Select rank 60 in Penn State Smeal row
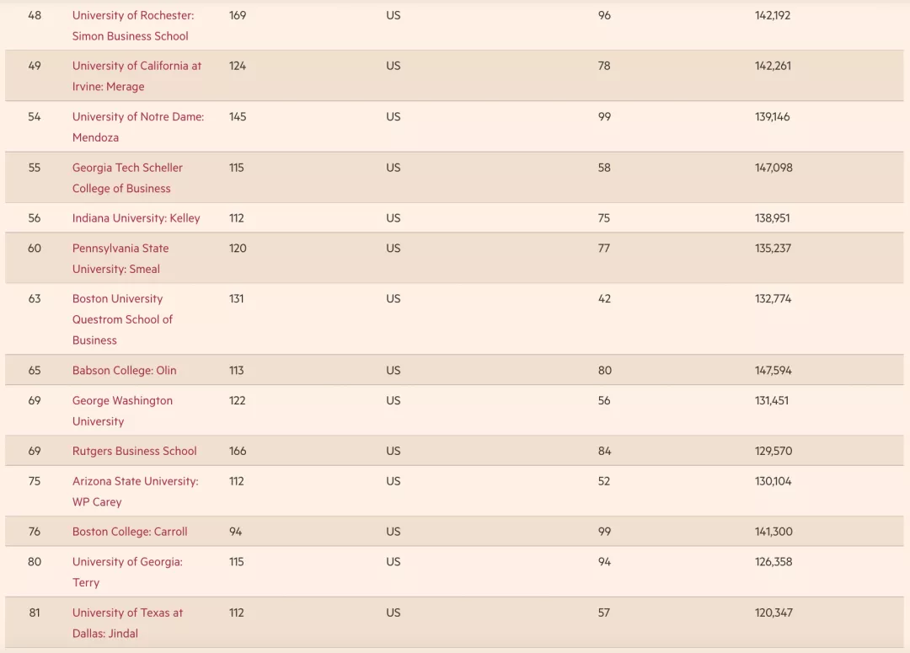This screenshot has width=910, height=653. coord(35,249)
